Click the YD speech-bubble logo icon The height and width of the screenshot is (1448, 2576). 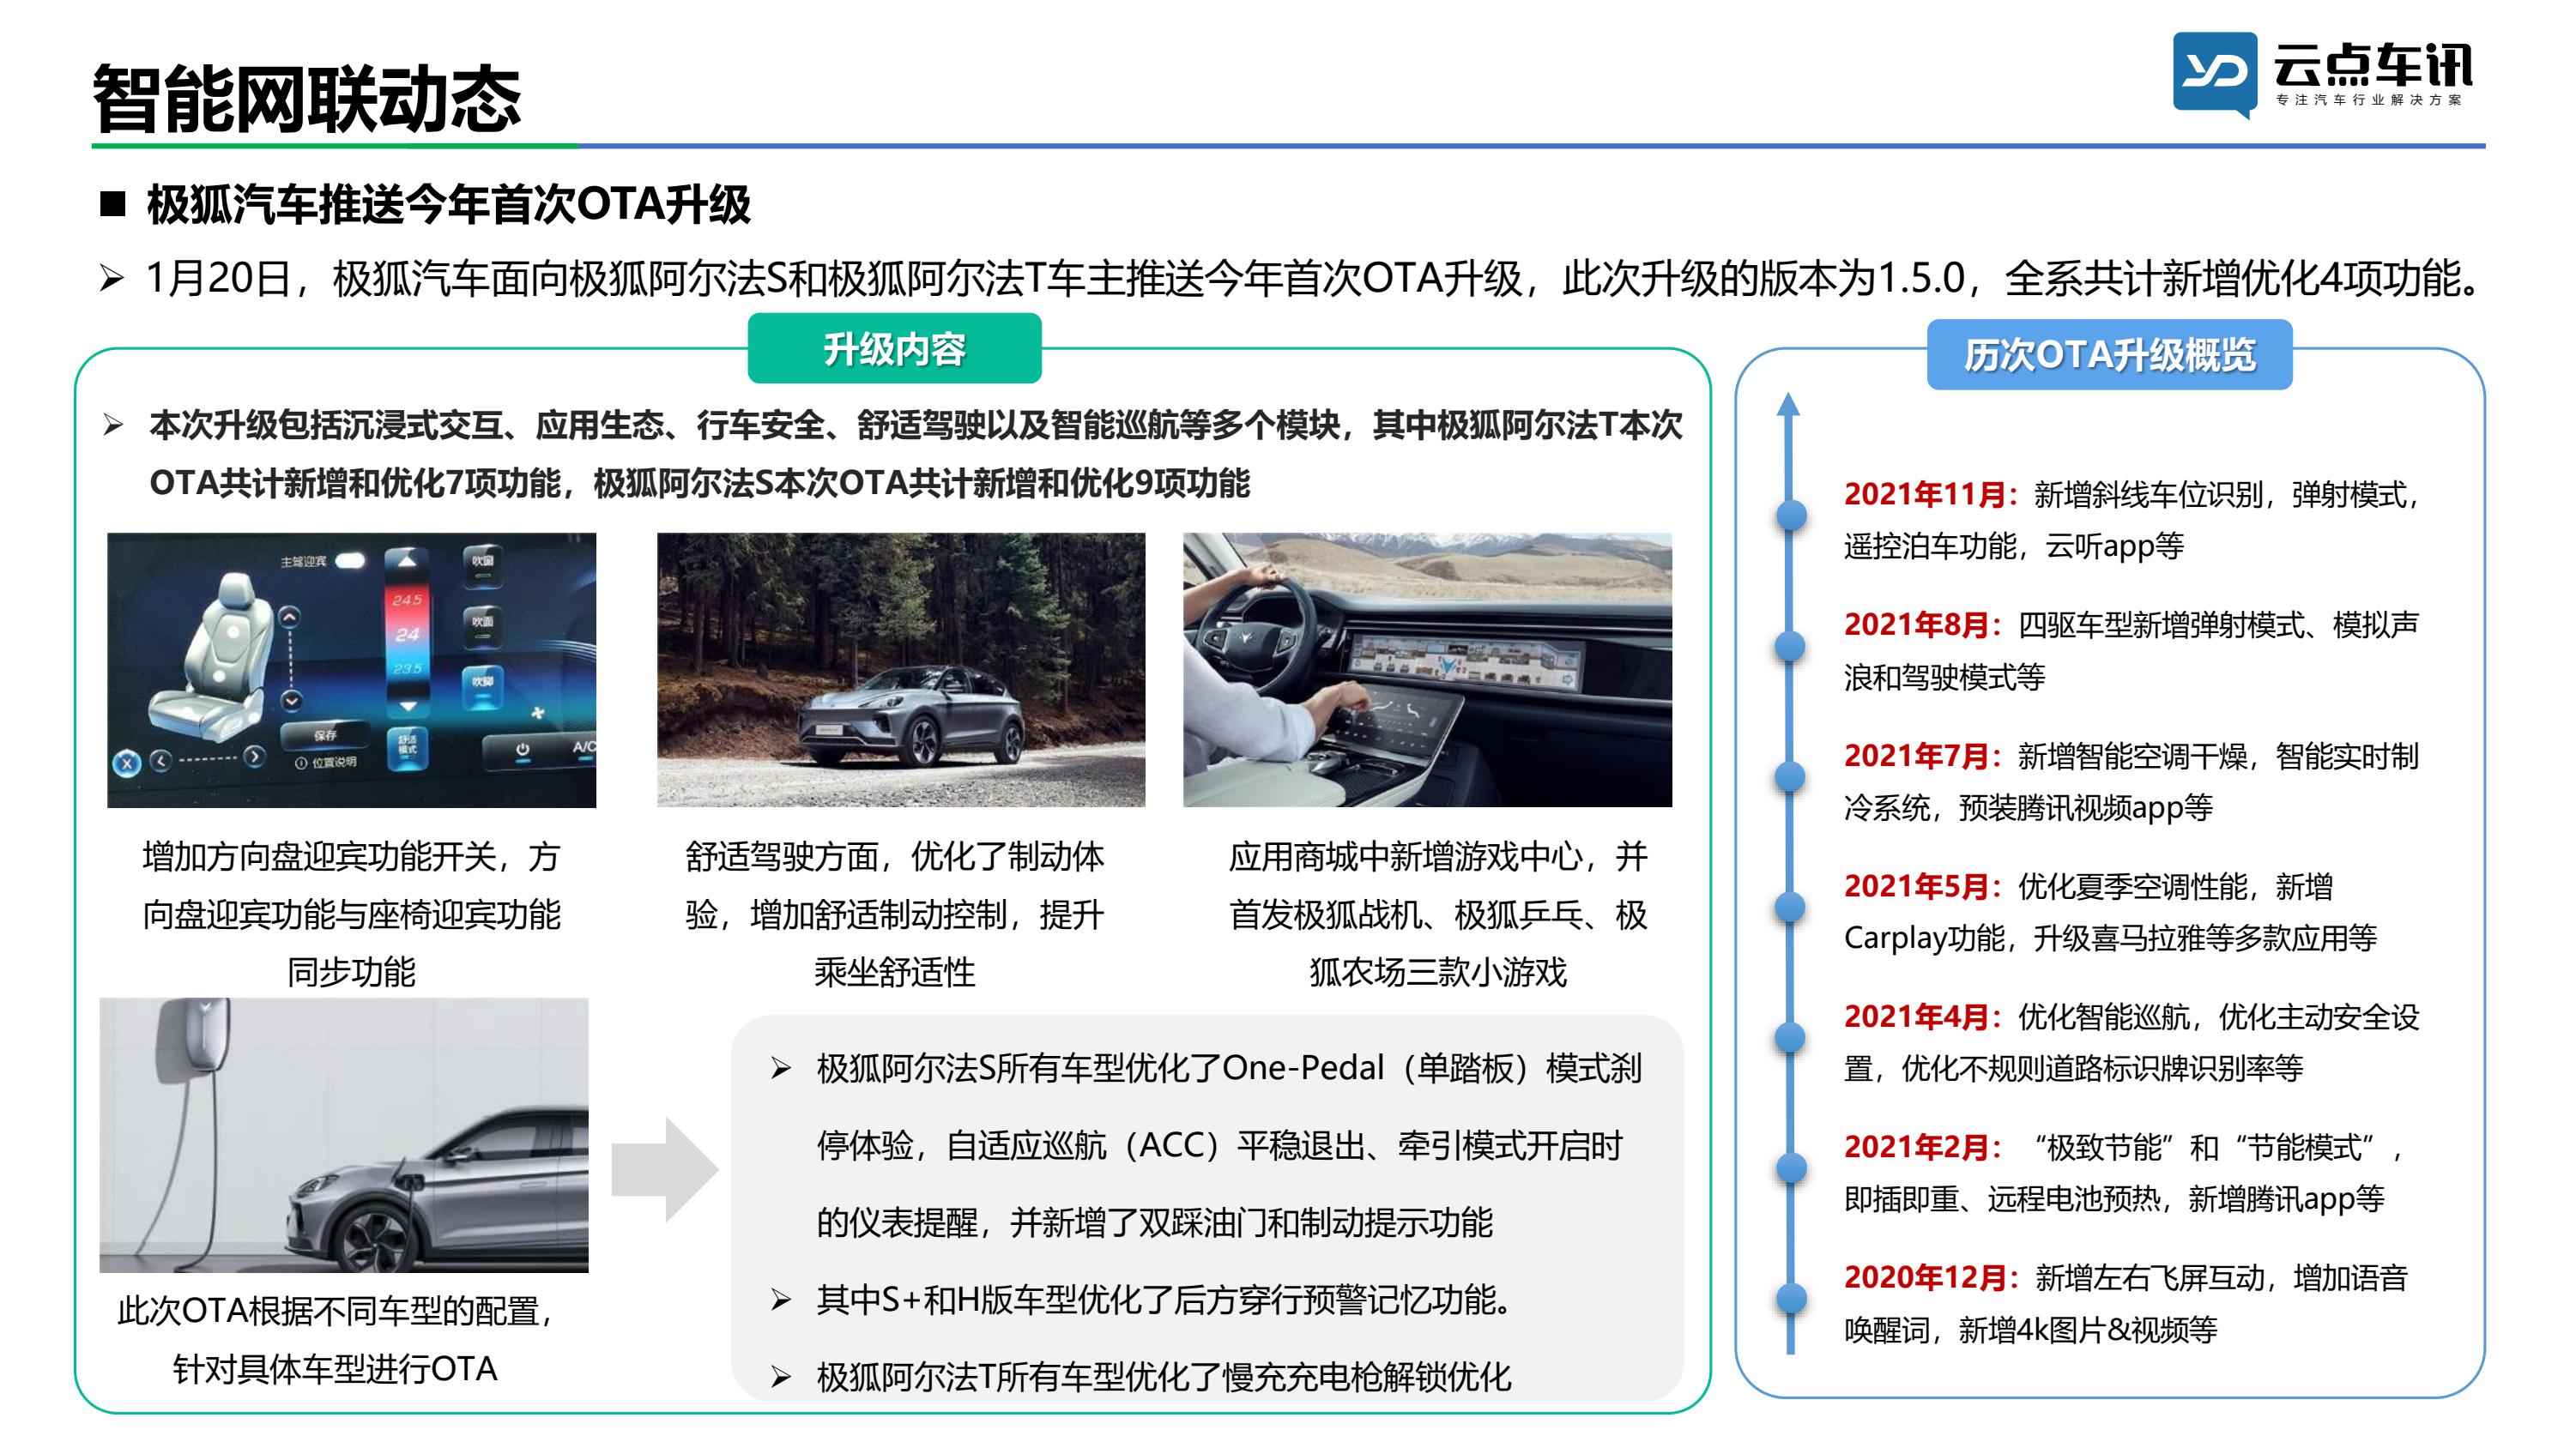click(2214, 74)
